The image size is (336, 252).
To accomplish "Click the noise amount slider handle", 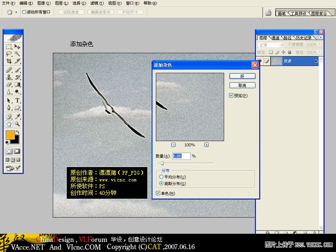I will [162, 163].
